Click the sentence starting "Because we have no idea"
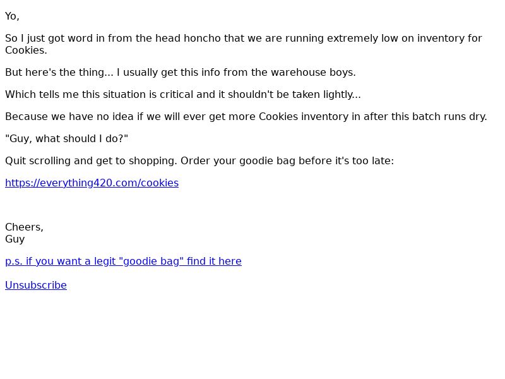The height and width of the screenshot is (379, 505). pyautogui.click(x=246, y=116)
